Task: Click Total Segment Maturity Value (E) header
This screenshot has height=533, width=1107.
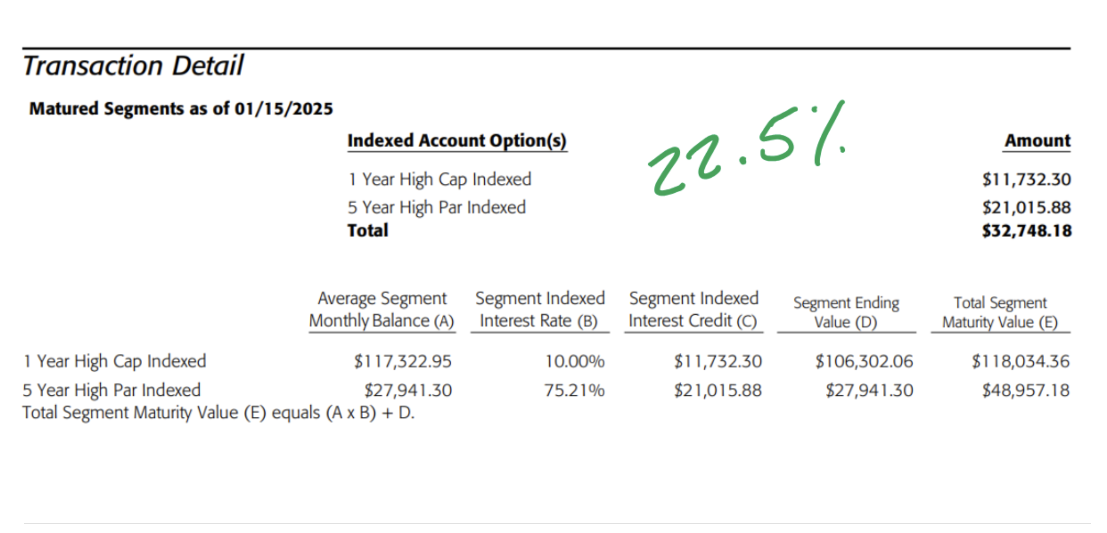Action: click(1001, 312)
